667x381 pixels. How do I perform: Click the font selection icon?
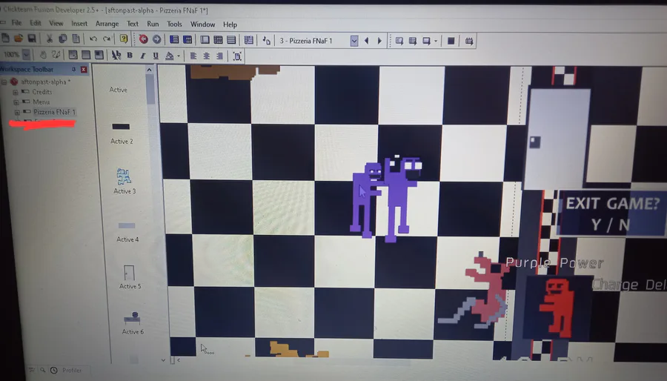[x=116, y=56]
